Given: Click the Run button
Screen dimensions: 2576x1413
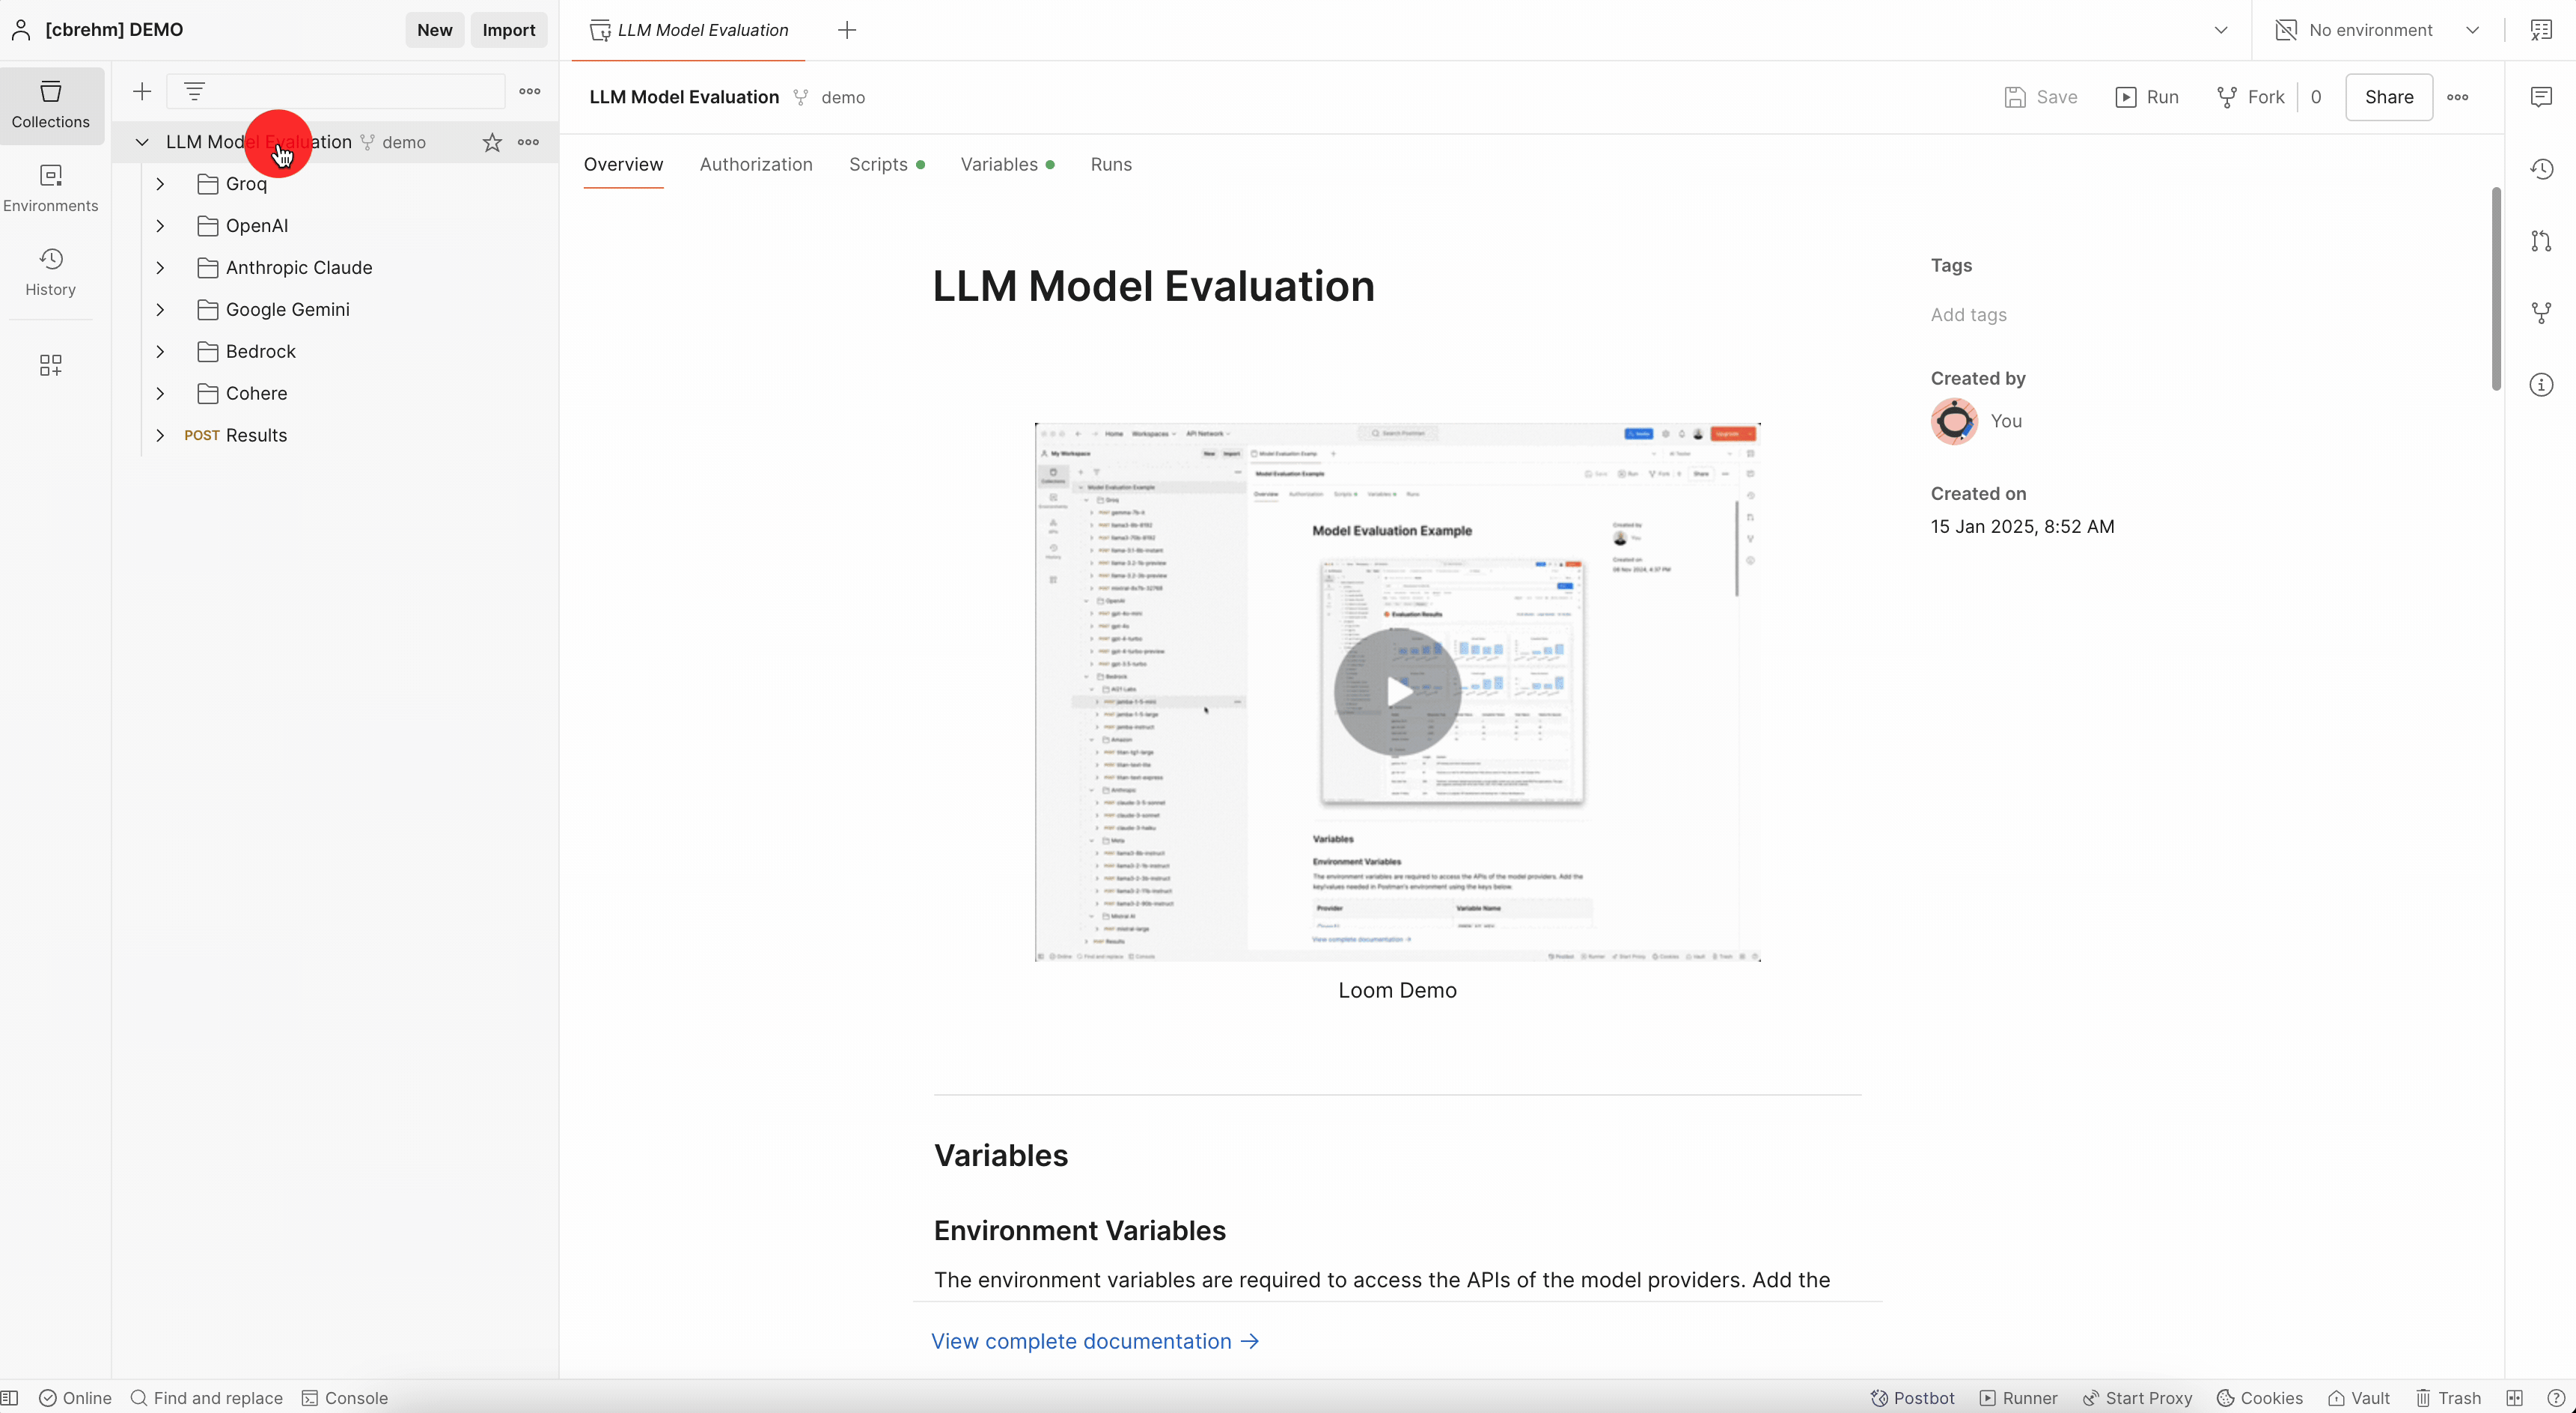Looking at the screenshot, I should tap(2147, 97).
